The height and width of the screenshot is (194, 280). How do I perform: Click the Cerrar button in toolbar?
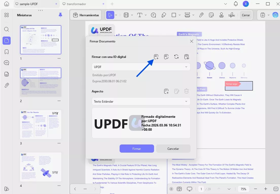[x=246, y=15]
